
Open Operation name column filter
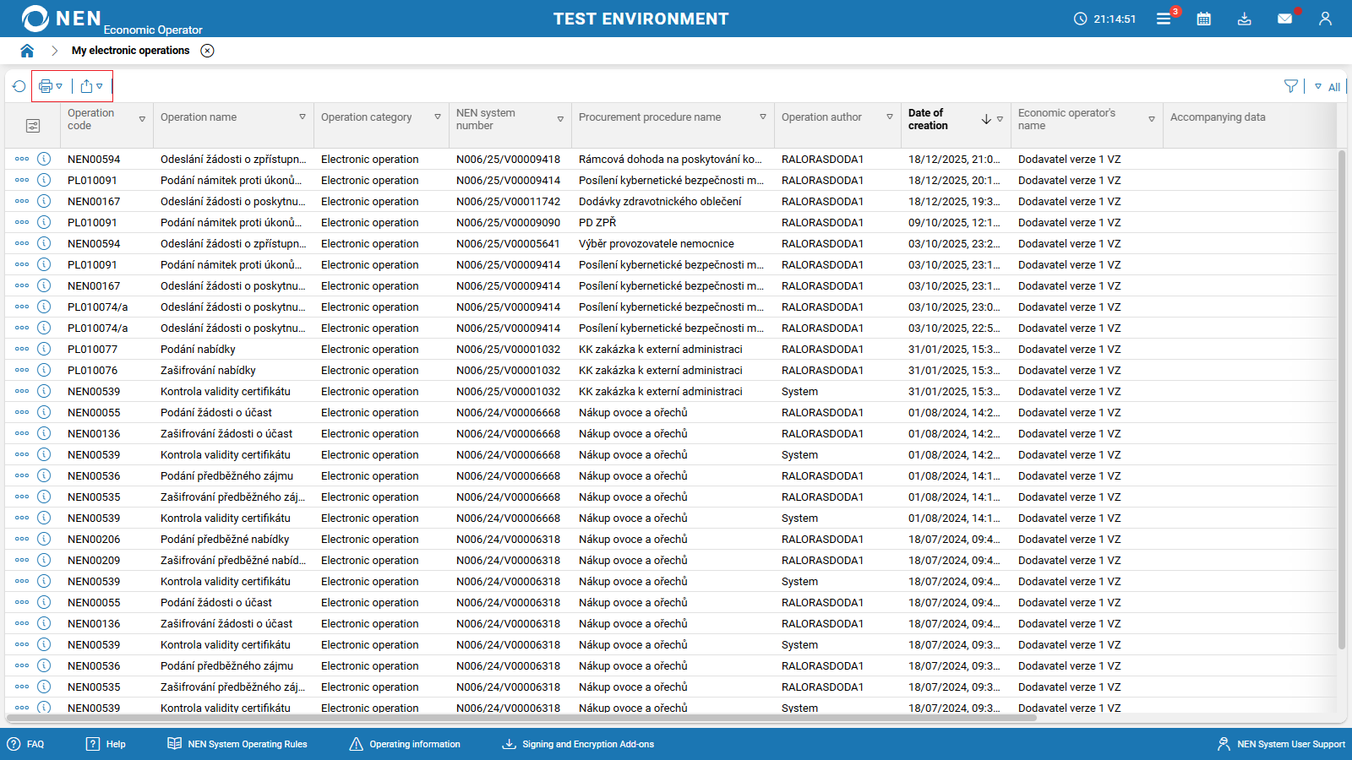click(303, 117)
